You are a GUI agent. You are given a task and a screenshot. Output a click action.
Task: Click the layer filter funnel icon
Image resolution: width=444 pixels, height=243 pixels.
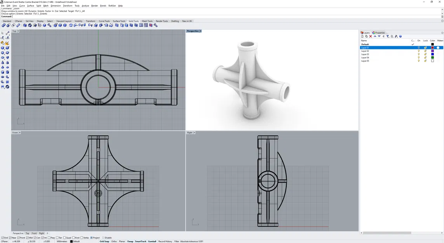tap(387, 36)
